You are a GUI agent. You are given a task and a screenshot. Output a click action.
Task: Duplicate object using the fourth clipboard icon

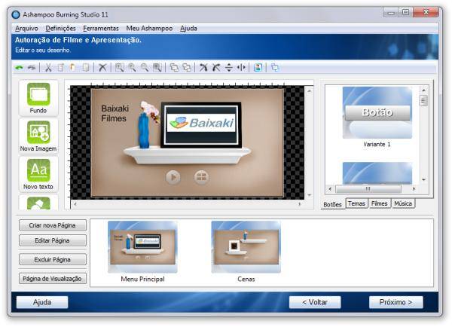[x=85, y=68]
